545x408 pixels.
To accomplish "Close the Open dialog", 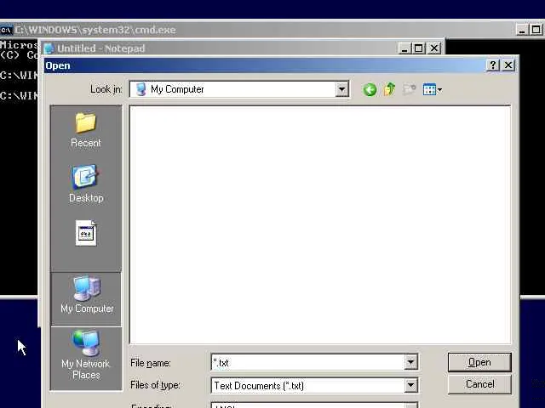I will click(508, 65).
